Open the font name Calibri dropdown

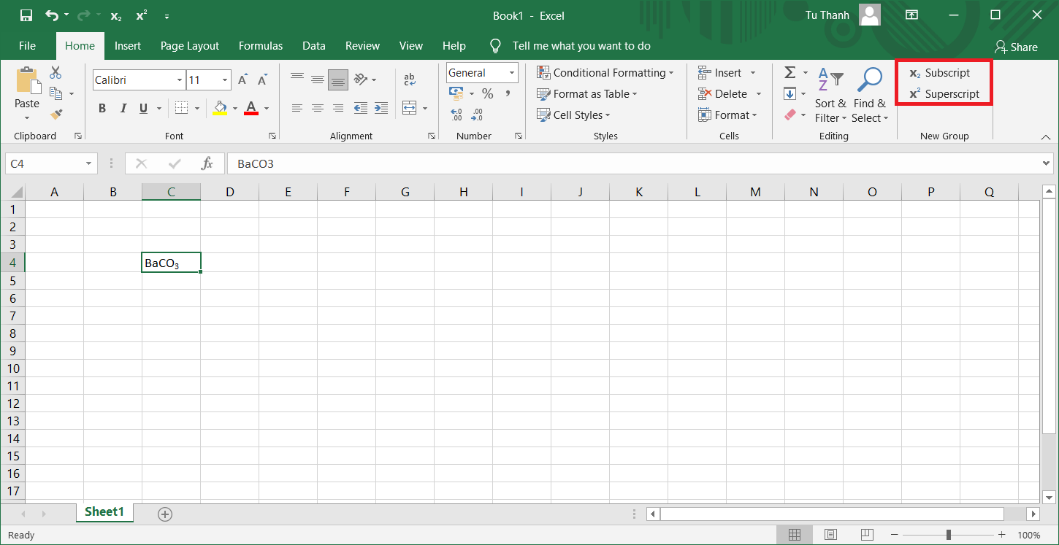pos(180,80)
